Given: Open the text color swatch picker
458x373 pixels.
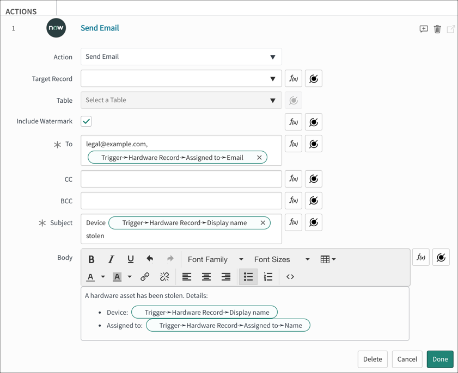Looking at the screenshot, I should click(x=91, y=277).
